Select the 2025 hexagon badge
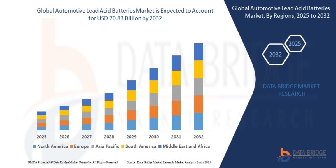The image size is (336, 168). pyautogui.click(x=295, y=44)
